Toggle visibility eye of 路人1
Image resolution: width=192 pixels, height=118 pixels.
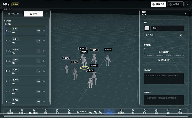44,30
